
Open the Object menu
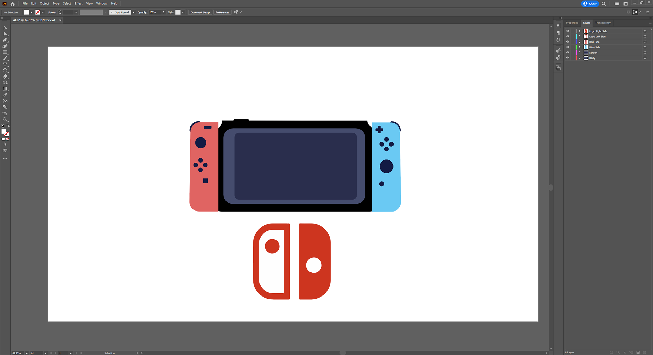tap(45, 4)
